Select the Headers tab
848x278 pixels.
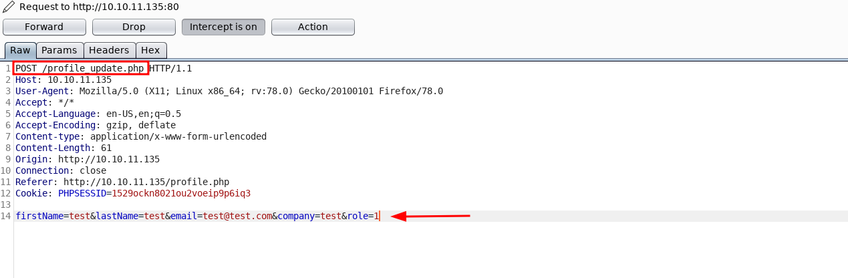pyautogui.click(x=109, y=50)
